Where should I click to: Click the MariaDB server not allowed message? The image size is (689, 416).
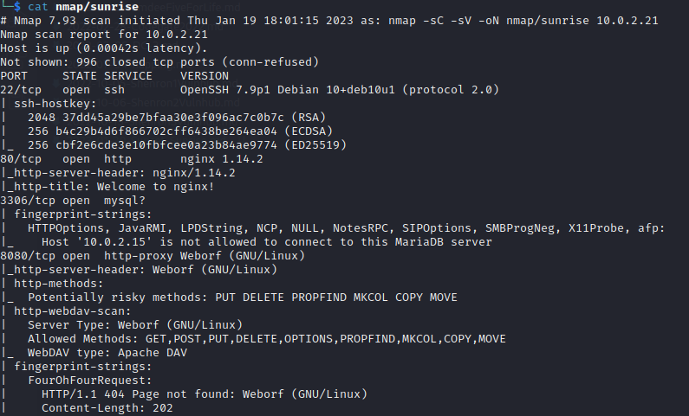coord(267,242)
